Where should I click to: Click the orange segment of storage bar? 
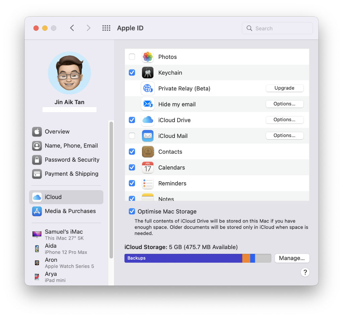click(246, 258)
